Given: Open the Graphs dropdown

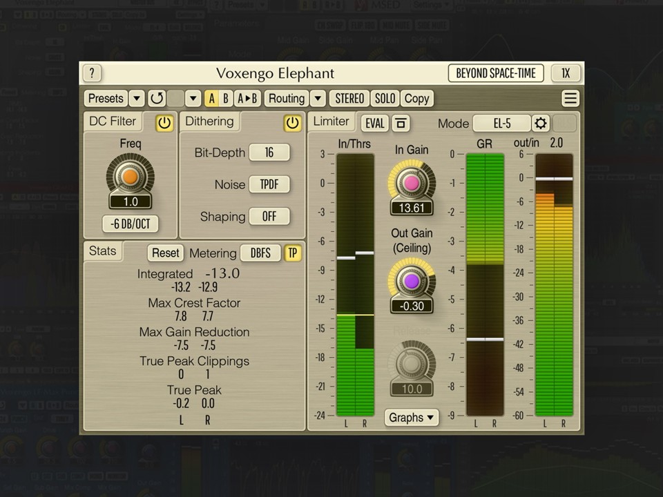Looking at the screenshot, I should coord(411,418).
